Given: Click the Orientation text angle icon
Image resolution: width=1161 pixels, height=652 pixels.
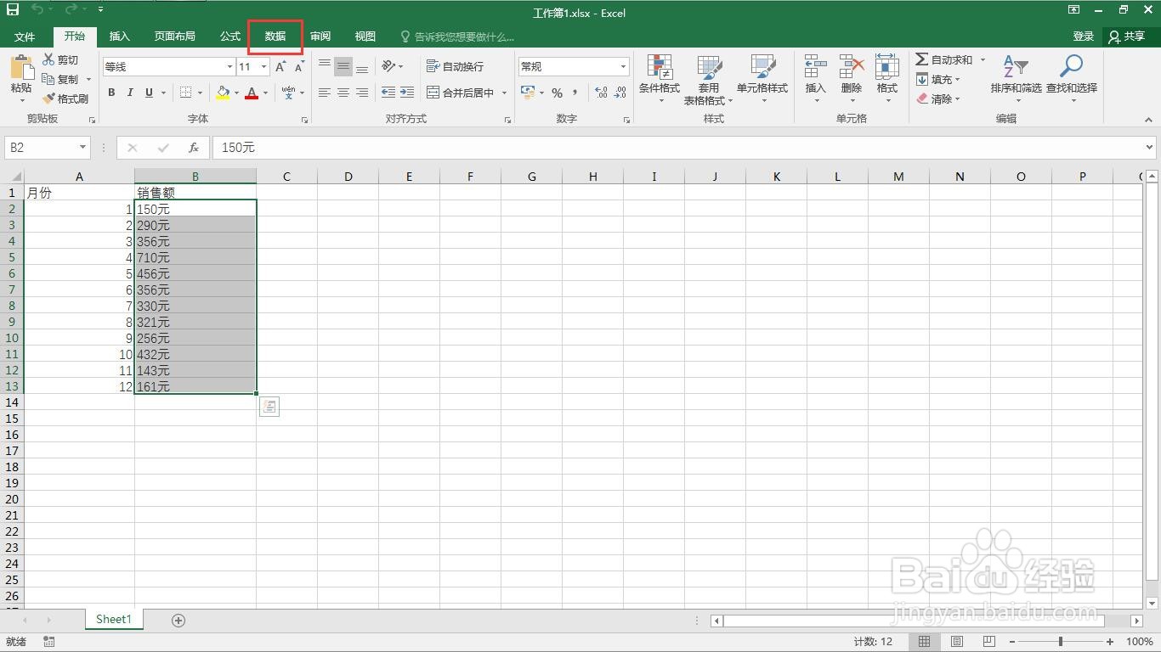Looking at the screenshot, I should [388, 66].
